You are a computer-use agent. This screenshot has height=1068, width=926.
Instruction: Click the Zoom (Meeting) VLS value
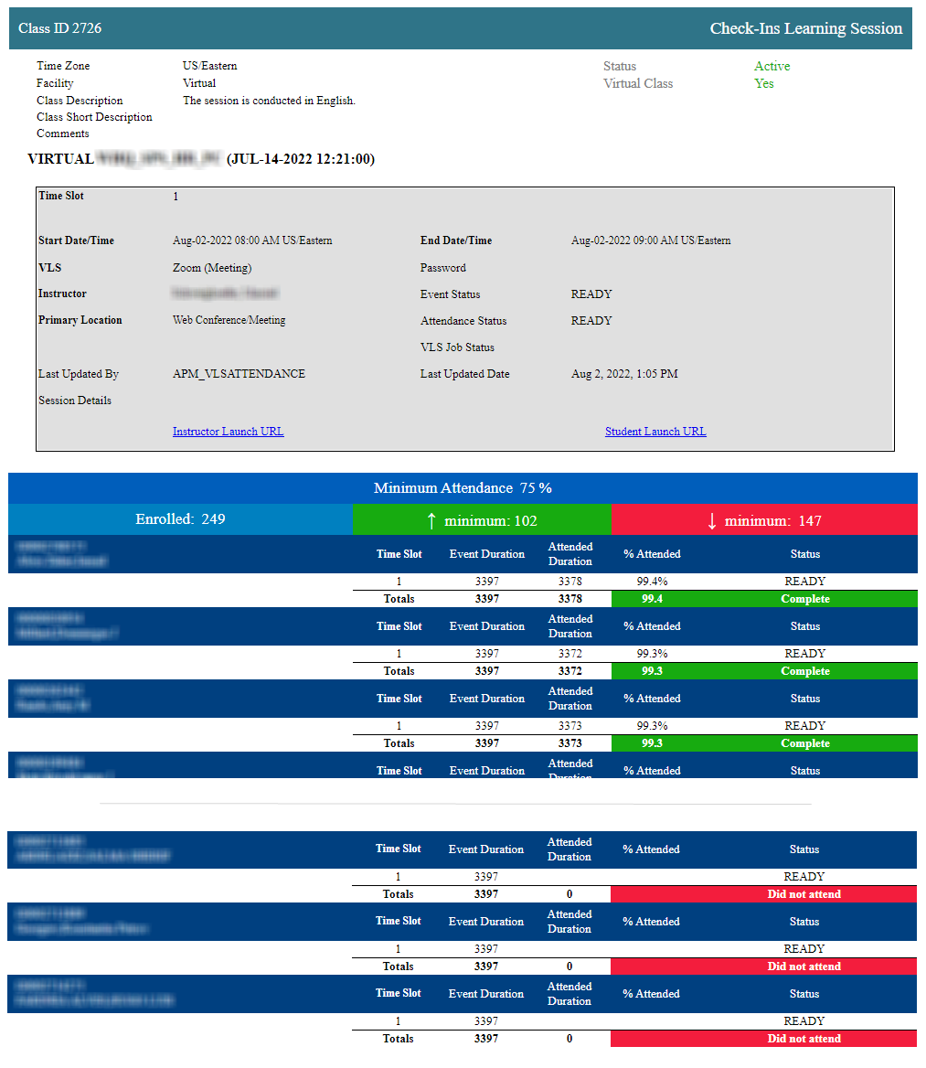tap(212, 268)
